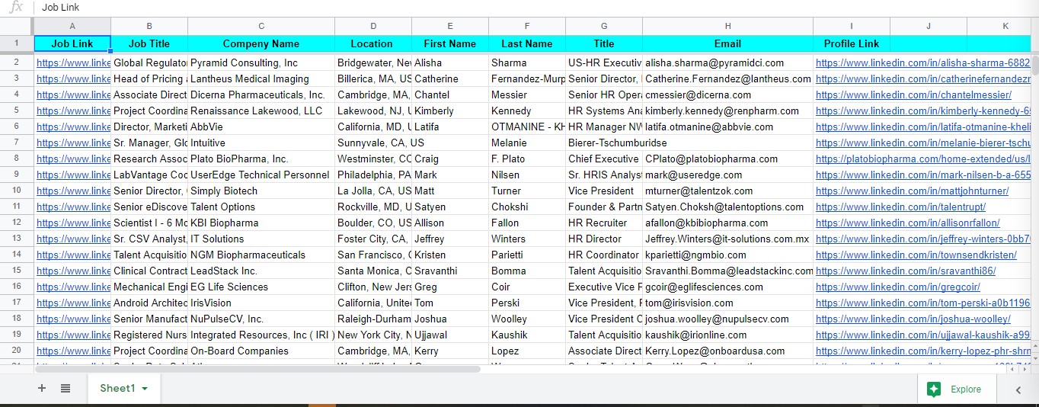Select the Location cell Santa Monica
Screen dimensions: 1039x407
point(373,271)
